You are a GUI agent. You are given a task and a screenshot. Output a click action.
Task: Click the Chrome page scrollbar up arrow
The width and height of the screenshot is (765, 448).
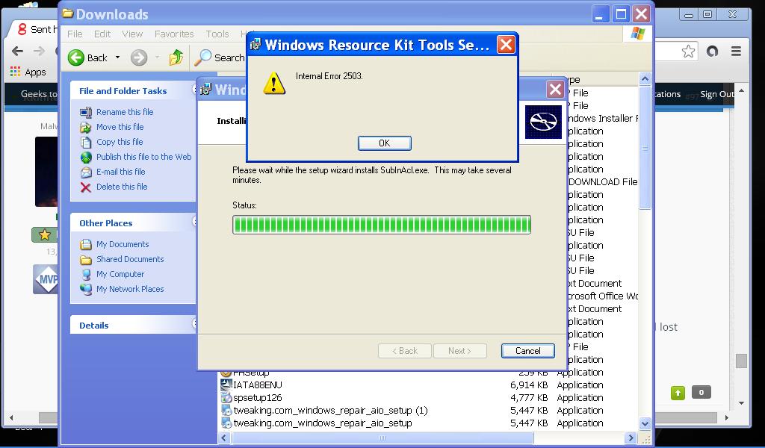click(742, 90)
